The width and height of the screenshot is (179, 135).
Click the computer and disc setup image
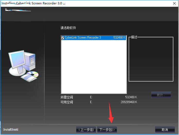pyautogui.click(x=23, y=66)
